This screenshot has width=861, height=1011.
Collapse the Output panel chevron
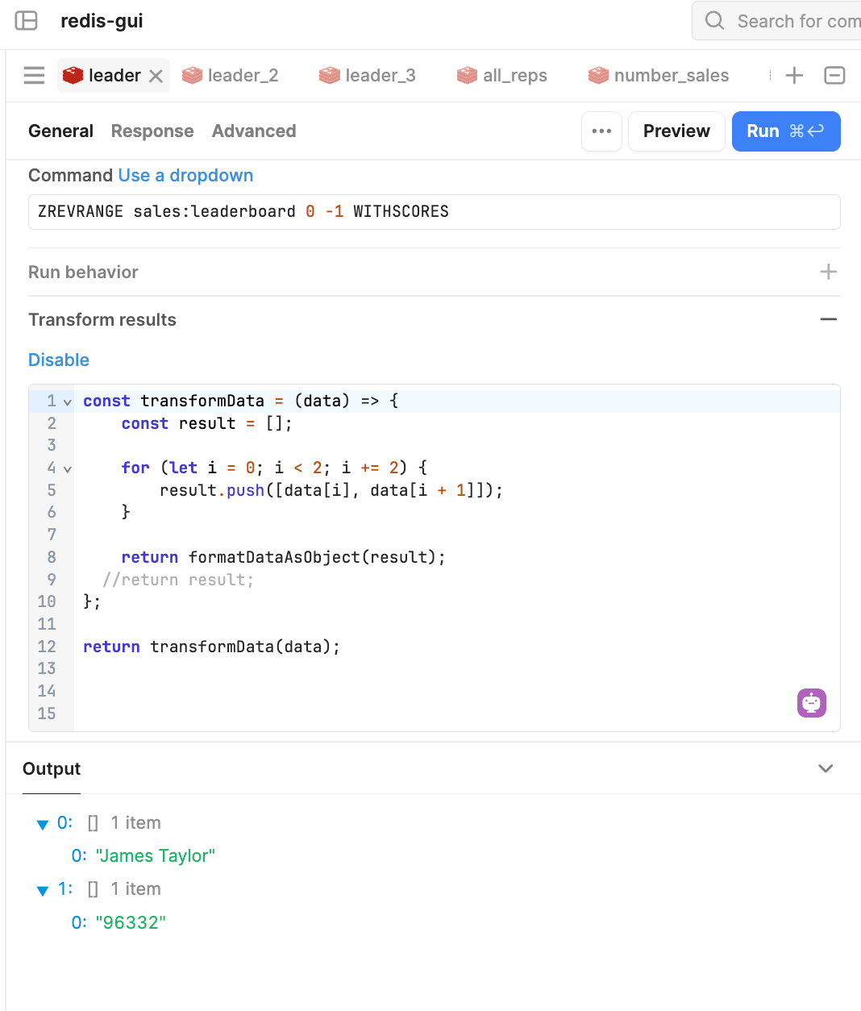tap(825, 768)
